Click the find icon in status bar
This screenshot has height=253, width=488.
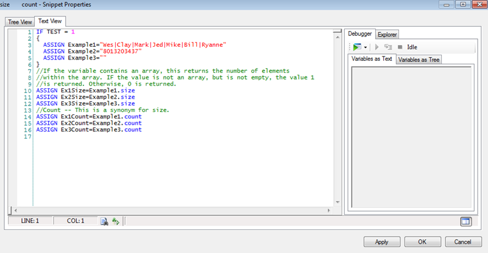point(104,221)
